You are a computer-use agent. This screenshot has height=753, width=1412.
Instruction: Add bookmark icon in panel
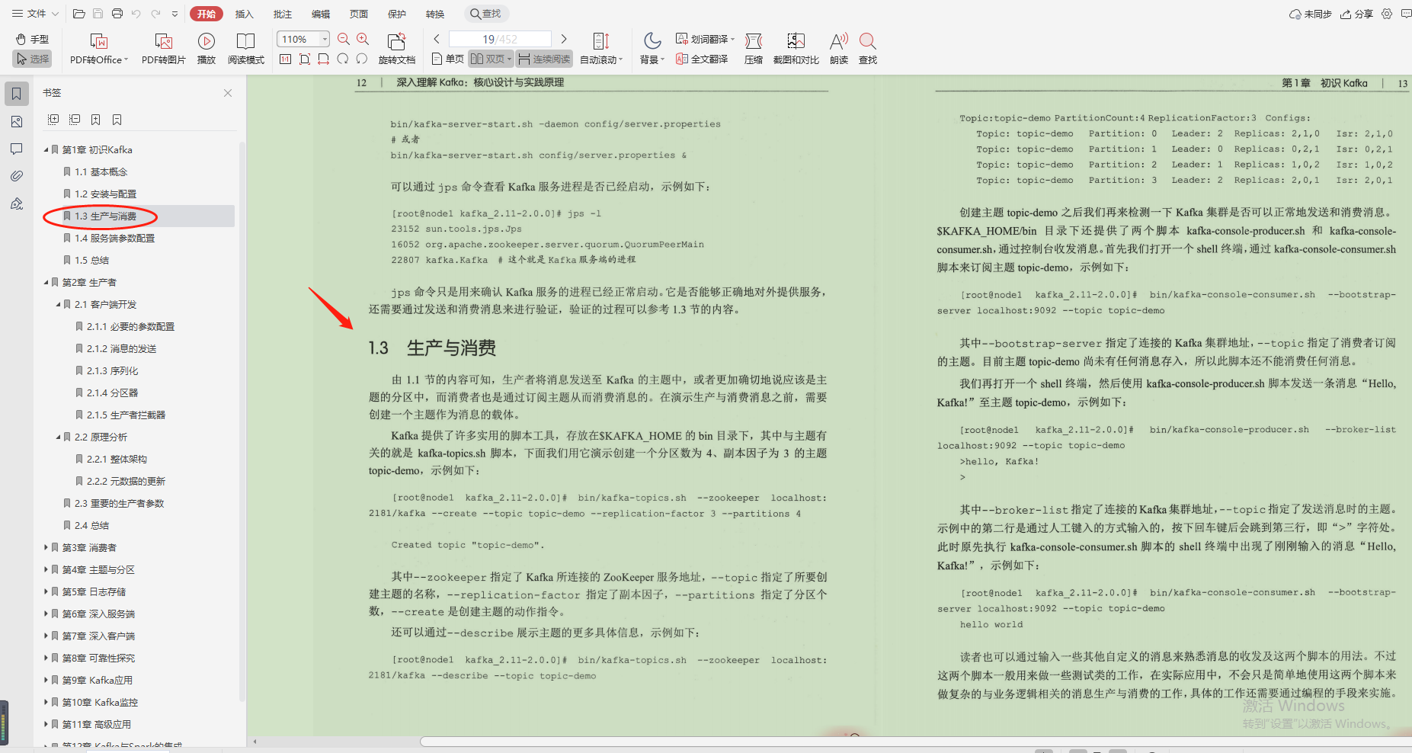(x=96, y=120)
